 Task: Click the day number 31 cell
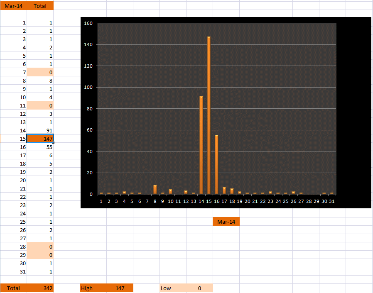coord(14,271)
